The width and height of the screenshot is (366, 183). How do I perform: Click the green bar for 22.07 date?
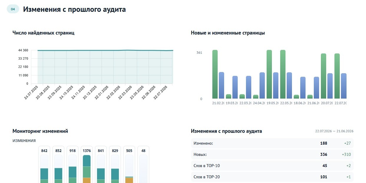tap(337, 76)
